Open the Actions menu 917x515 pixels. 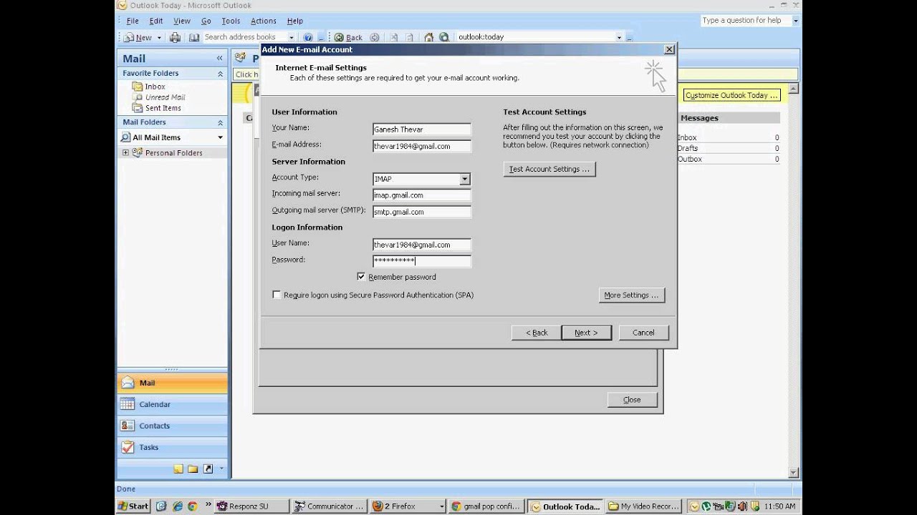(x=264, y=21)
